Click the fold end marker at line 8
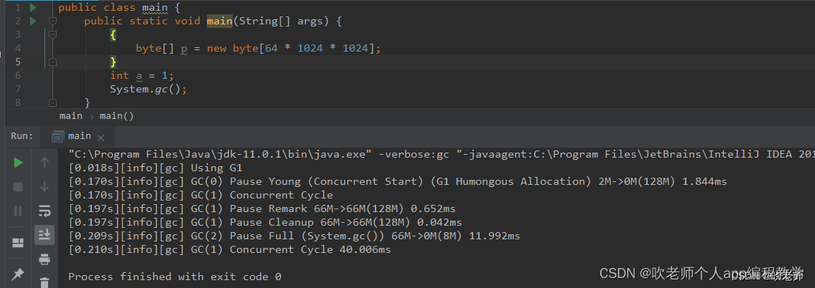Image resolution: width=815 pixels, height=288 pixels. [52, 103]
